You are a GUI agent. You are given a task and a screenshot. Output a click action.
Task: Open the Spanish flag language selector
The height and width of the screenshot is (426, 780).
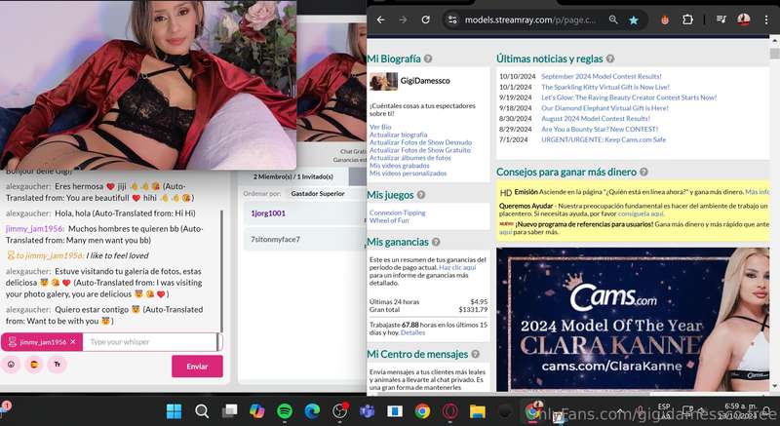pyautogui.click(x=34, y=365)
